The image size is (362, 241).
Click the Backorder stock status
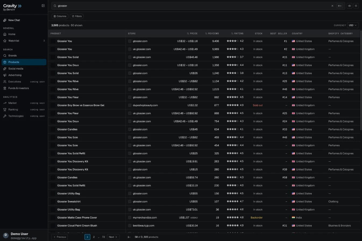tap(257, 218)
